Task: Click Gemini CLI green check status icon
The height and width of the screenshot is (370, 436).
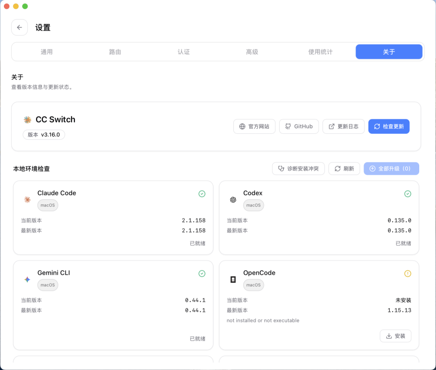Action: click(x=202, y=273)
